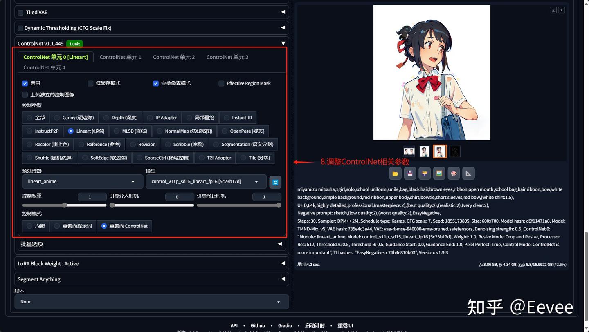Select Lineart (线稿) control type
589x332 pixels.
click(x=86, y=131)
